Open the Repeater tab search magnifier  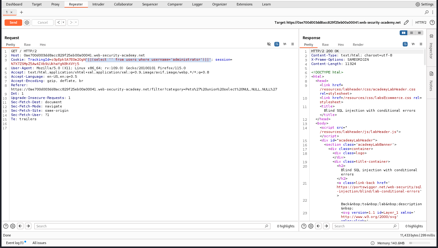(x=427, y=12)
